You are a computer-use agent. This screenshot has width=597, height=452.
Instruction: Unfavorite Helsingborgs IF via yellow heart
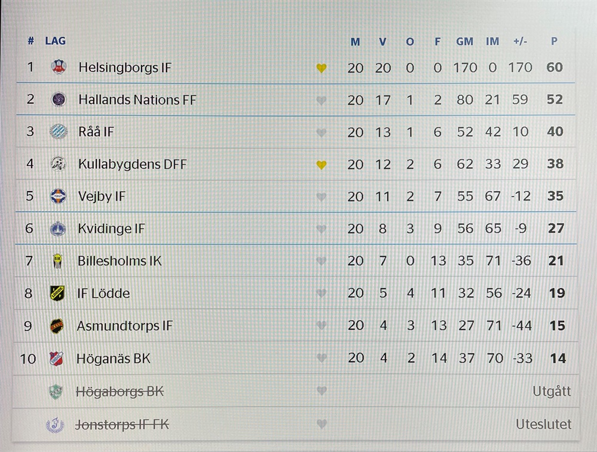321,68
